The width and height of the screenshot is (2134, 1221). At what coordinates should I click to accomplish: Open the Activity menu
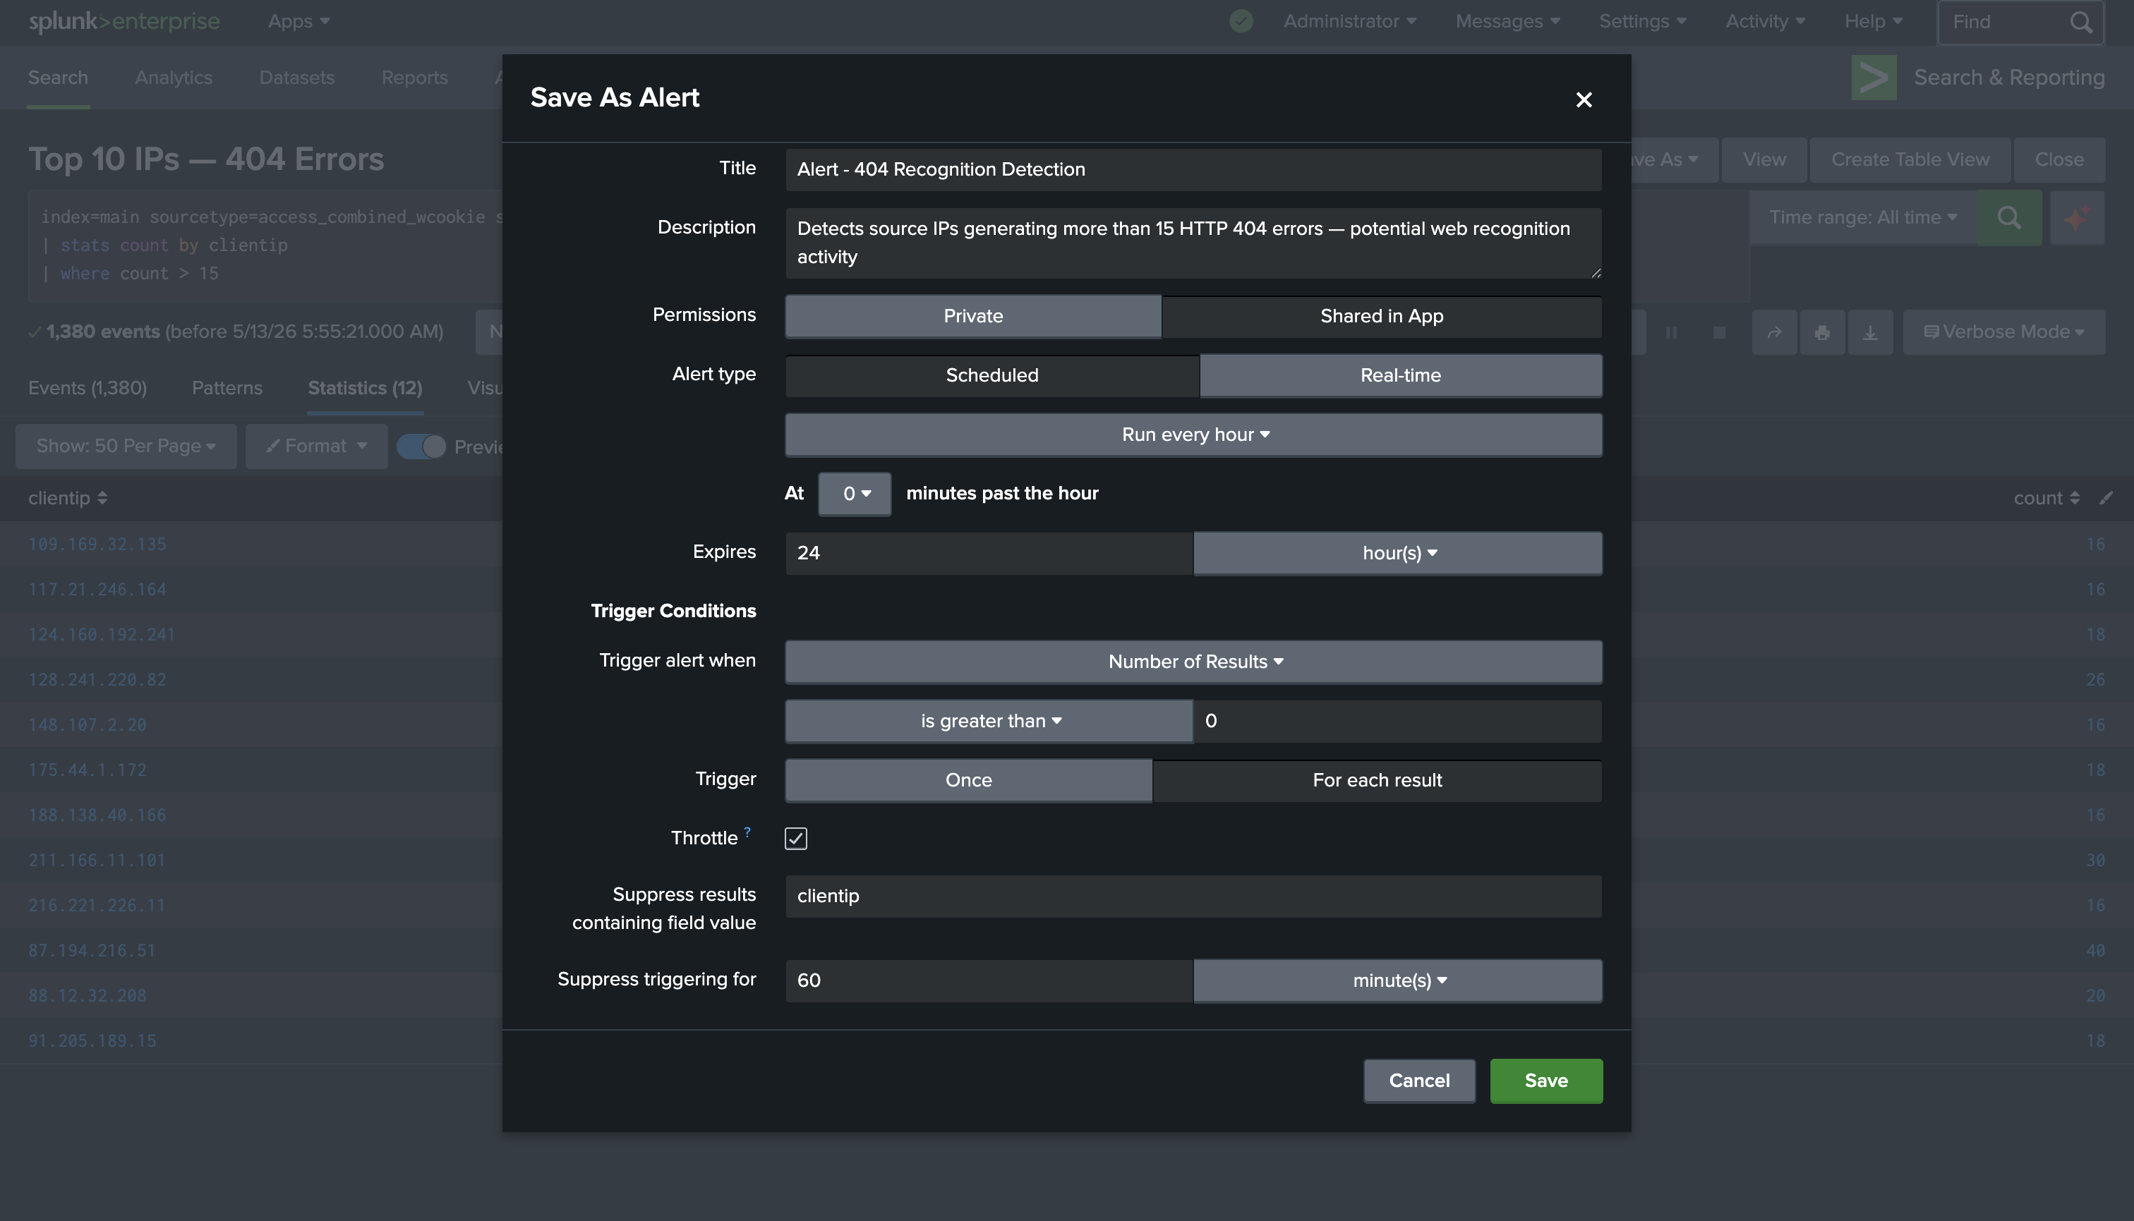(x=1764, y=22)
